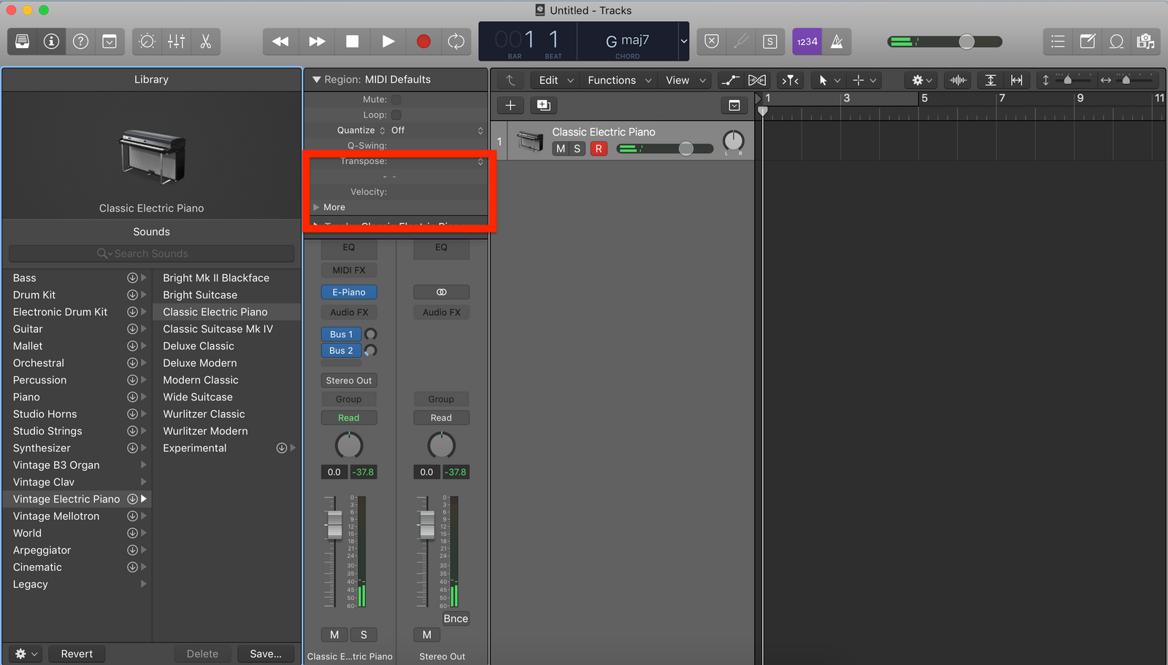Mute the Classic Electric Piano track
1168x665 pixels.
pos(560,149)
